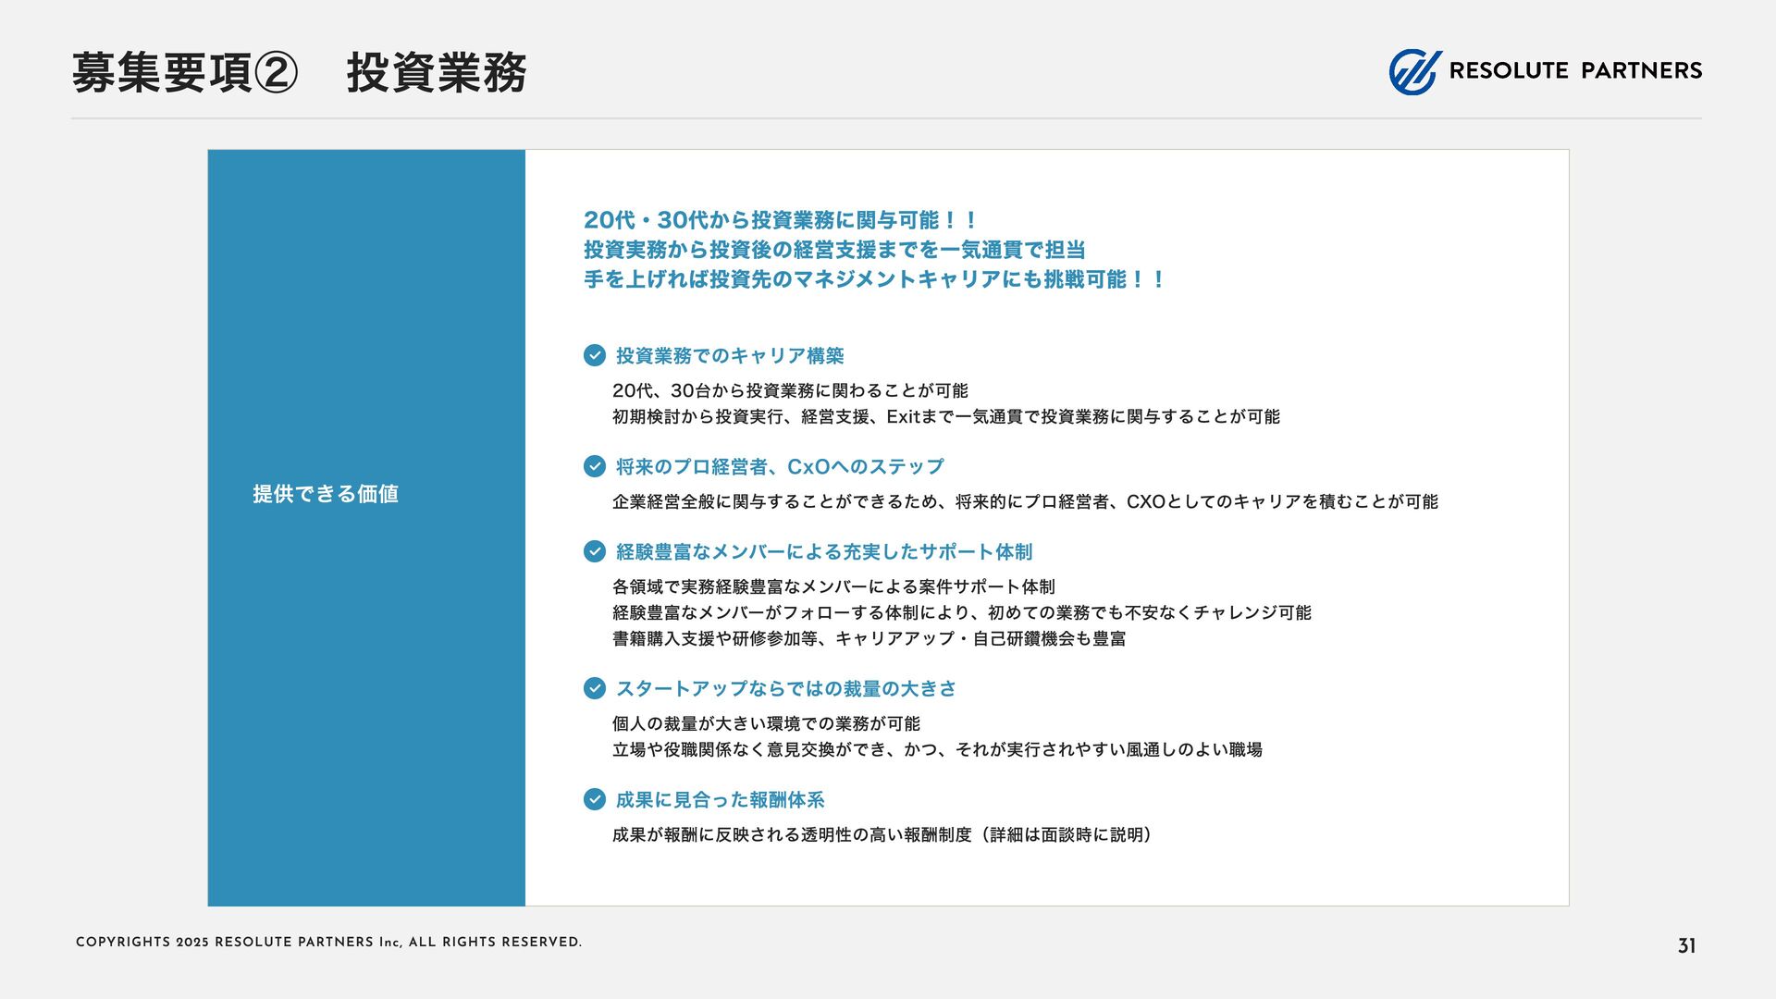Click the heading 経験豊富なメンバーによる充実したサポート体制

pyautogui.click(x=824, y=552)
